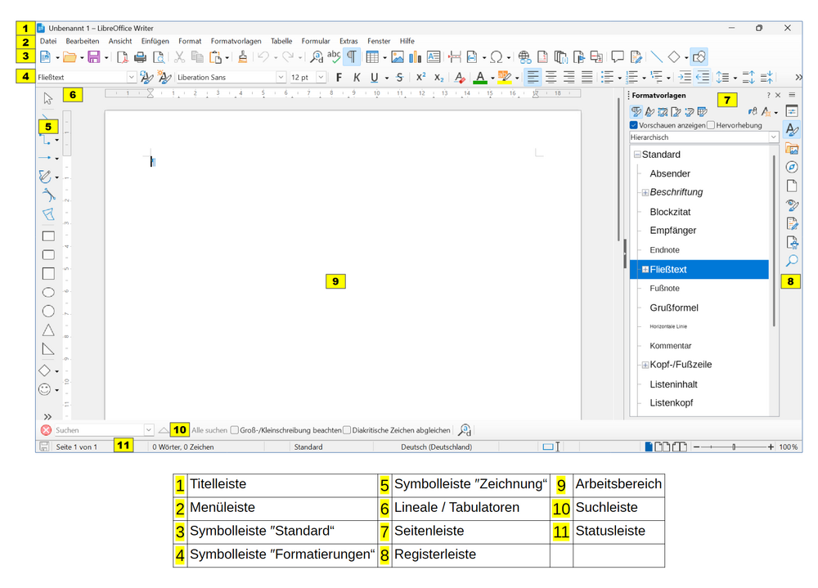818x588 pixels.
Task: Insert comment speech bubble icon
Action: pos(618,56)
